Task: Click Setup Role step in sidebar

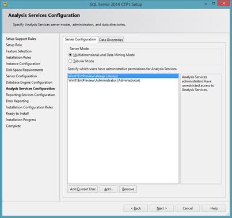Action: 14,45
